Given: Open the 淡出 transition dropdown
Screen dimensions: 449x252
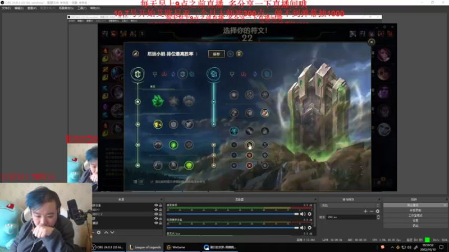Looking at the screenshot, I should coord(350,206).
